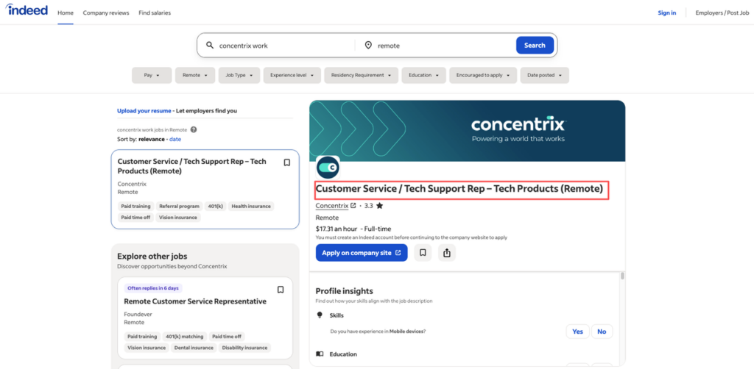Save job with bookmark button near Apply
This screenshot has height=369, width=754.
pos(423,253)
